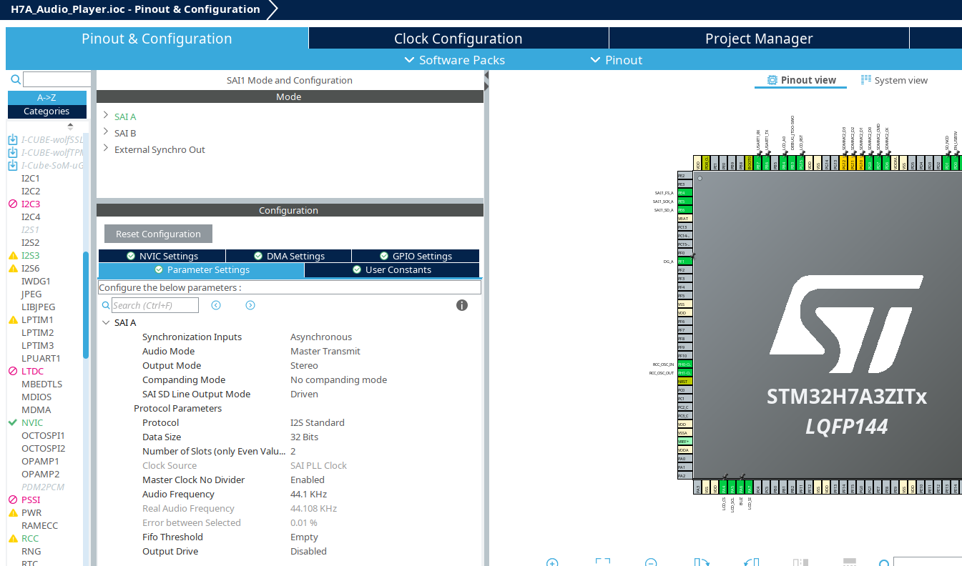Open the Software Packs dropdown
962x566 pixels.
pyautogui.click(x=453, y=60)
